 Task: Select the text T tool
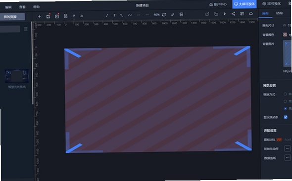[114, 15]
